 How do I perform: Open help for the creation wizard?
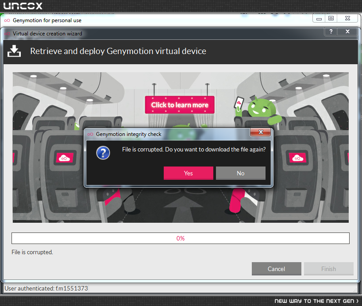click(x=331, y=31)
